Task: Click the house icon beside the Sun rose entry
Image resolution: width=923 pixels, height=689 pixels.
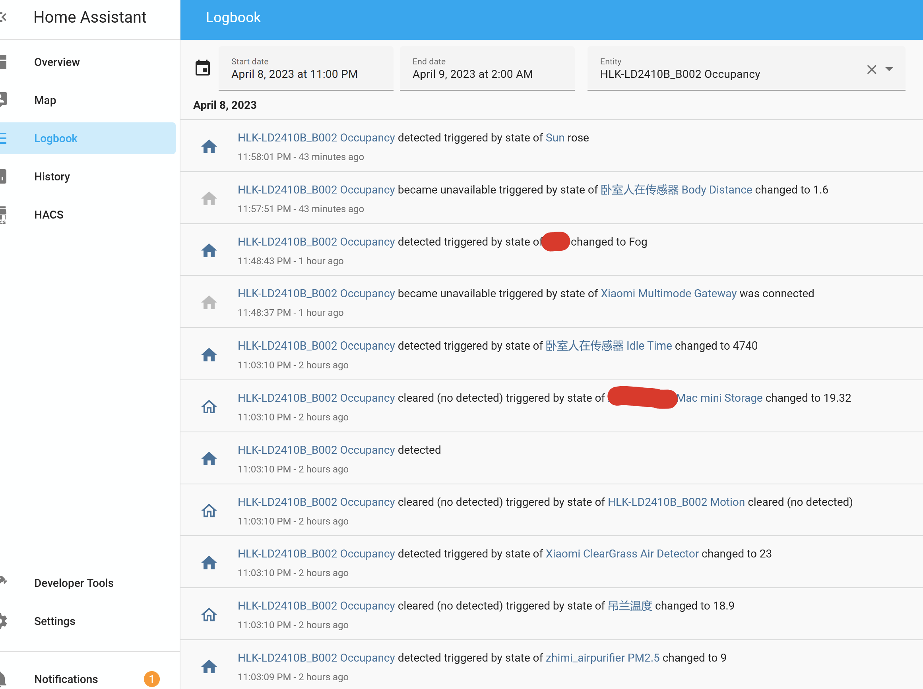Action: point(209,146)
